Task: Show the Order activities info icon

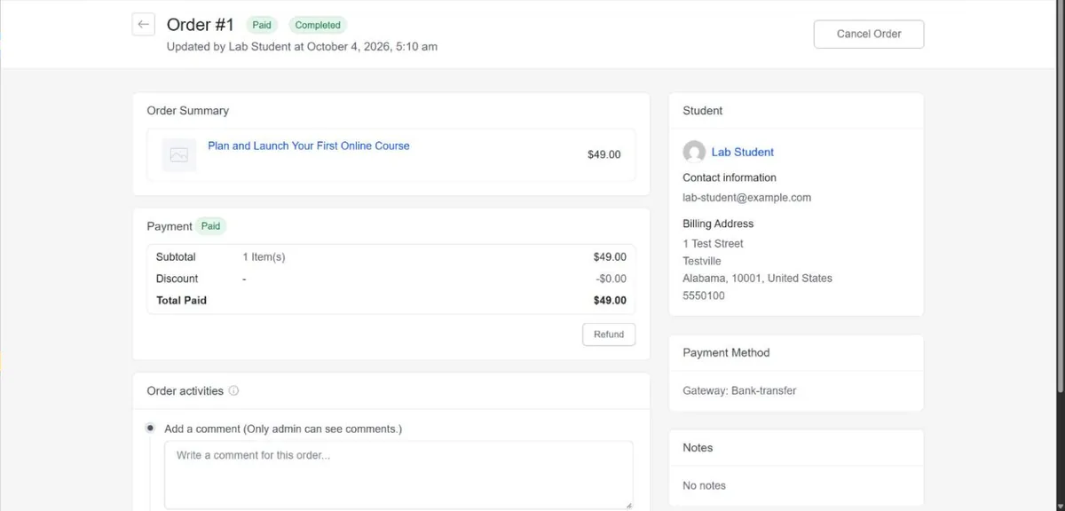Action: pyautogui.click(x=233, y=390)
